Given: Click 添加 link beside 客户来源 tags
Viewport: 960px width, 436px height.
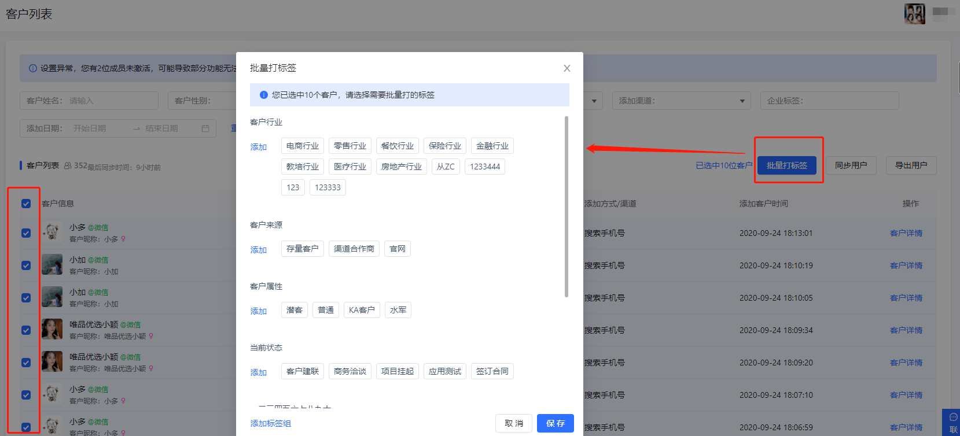Looking at the screenshot, I should [x=258, y=250].
